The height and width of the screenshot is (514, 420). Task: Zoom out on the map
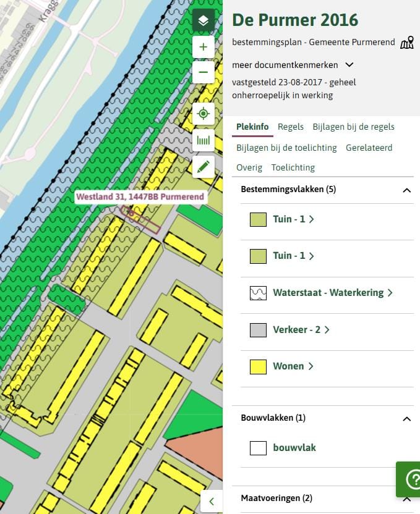(x=203, y=72)
